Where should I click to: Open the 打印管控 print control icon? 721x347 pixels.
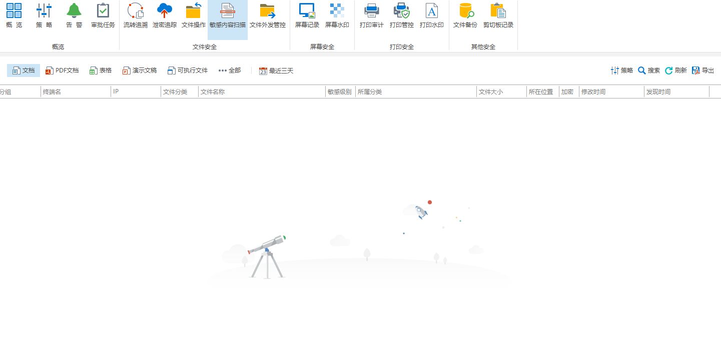402,15
